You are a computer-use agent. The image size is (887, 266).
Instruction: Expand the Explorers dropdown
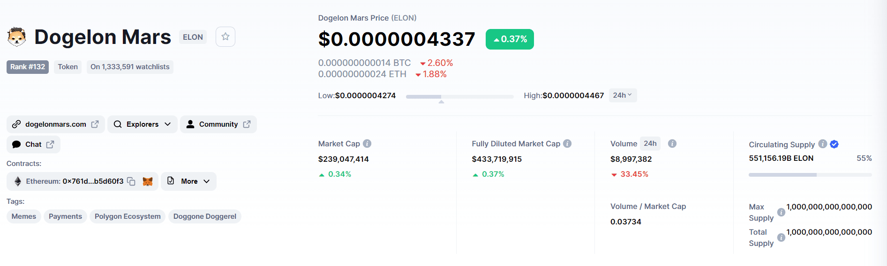click(x=143, y=124)
